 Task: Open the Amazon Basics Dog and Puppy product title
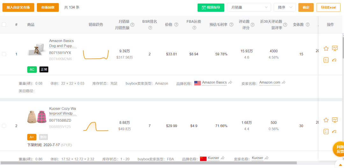[62, 43]
